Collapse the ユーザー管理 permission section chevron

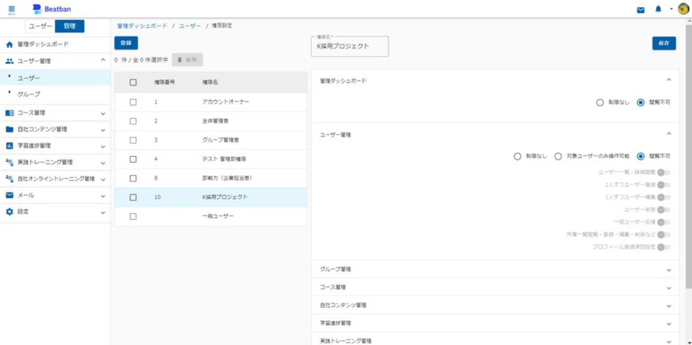[669, 133]
